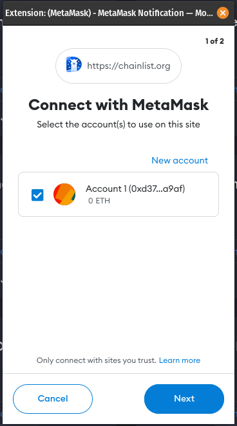Click the MetaMask Notification window title bar

[109, 13]
